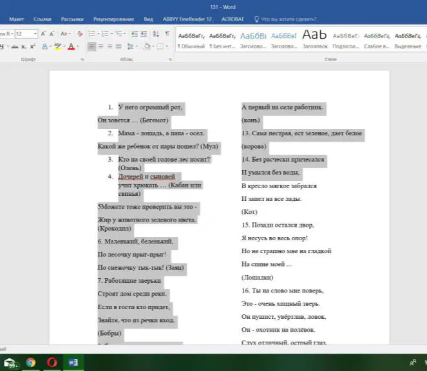Open the people icon in system tray
The image size is (427, 371).
click(x=413, y=362)
